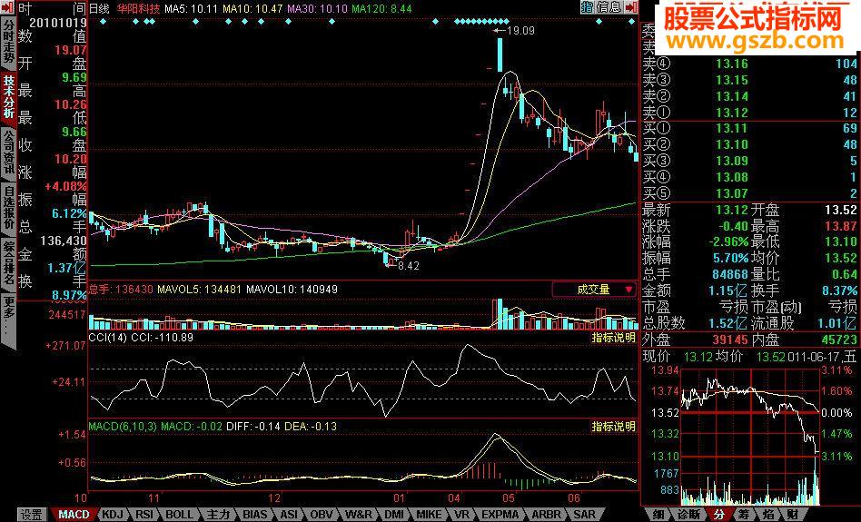Viewport: 861px width, 522px height.
Task: Open the 自选报价 side tab
Action: (9, 208)
